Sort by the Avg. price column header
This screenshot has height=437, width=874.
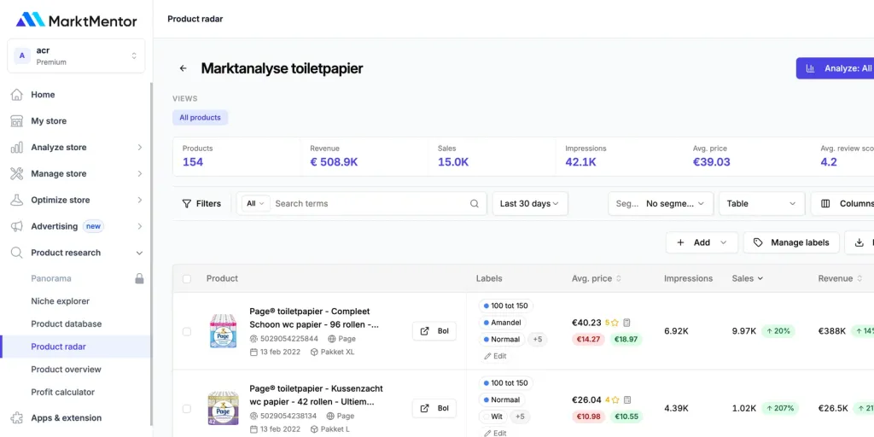click(x=597, y=278)
